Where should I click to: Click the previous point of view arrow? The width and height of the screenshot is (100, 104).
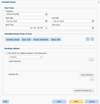pyautogui.click(x=88, y=39)
